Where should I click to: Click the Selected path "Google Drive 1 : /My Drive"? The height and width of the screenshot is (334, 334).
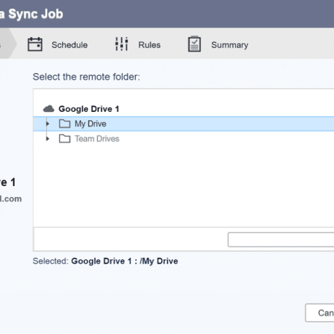pos(124,261)
